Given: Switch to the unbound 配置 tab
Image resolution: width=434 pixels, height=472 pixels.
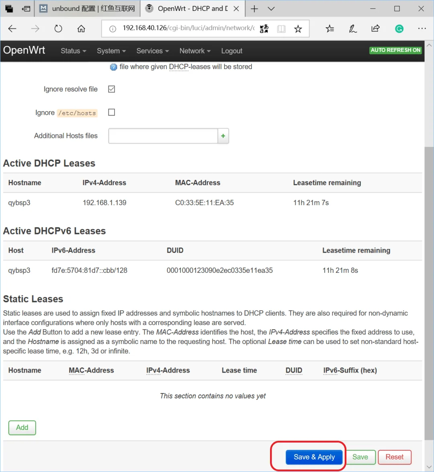Looking at the screenshot, I should click(x=88, y=8).
